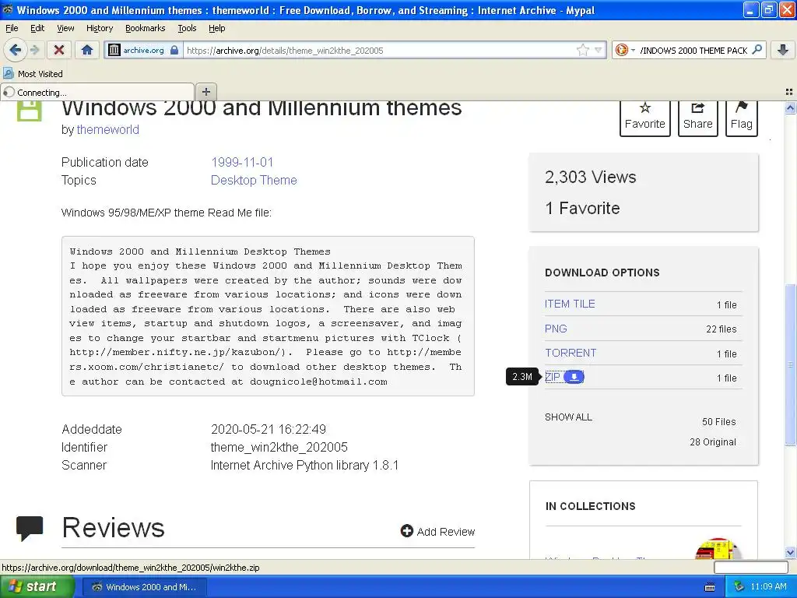
Task: Click the Flag button
Action: 742,118
